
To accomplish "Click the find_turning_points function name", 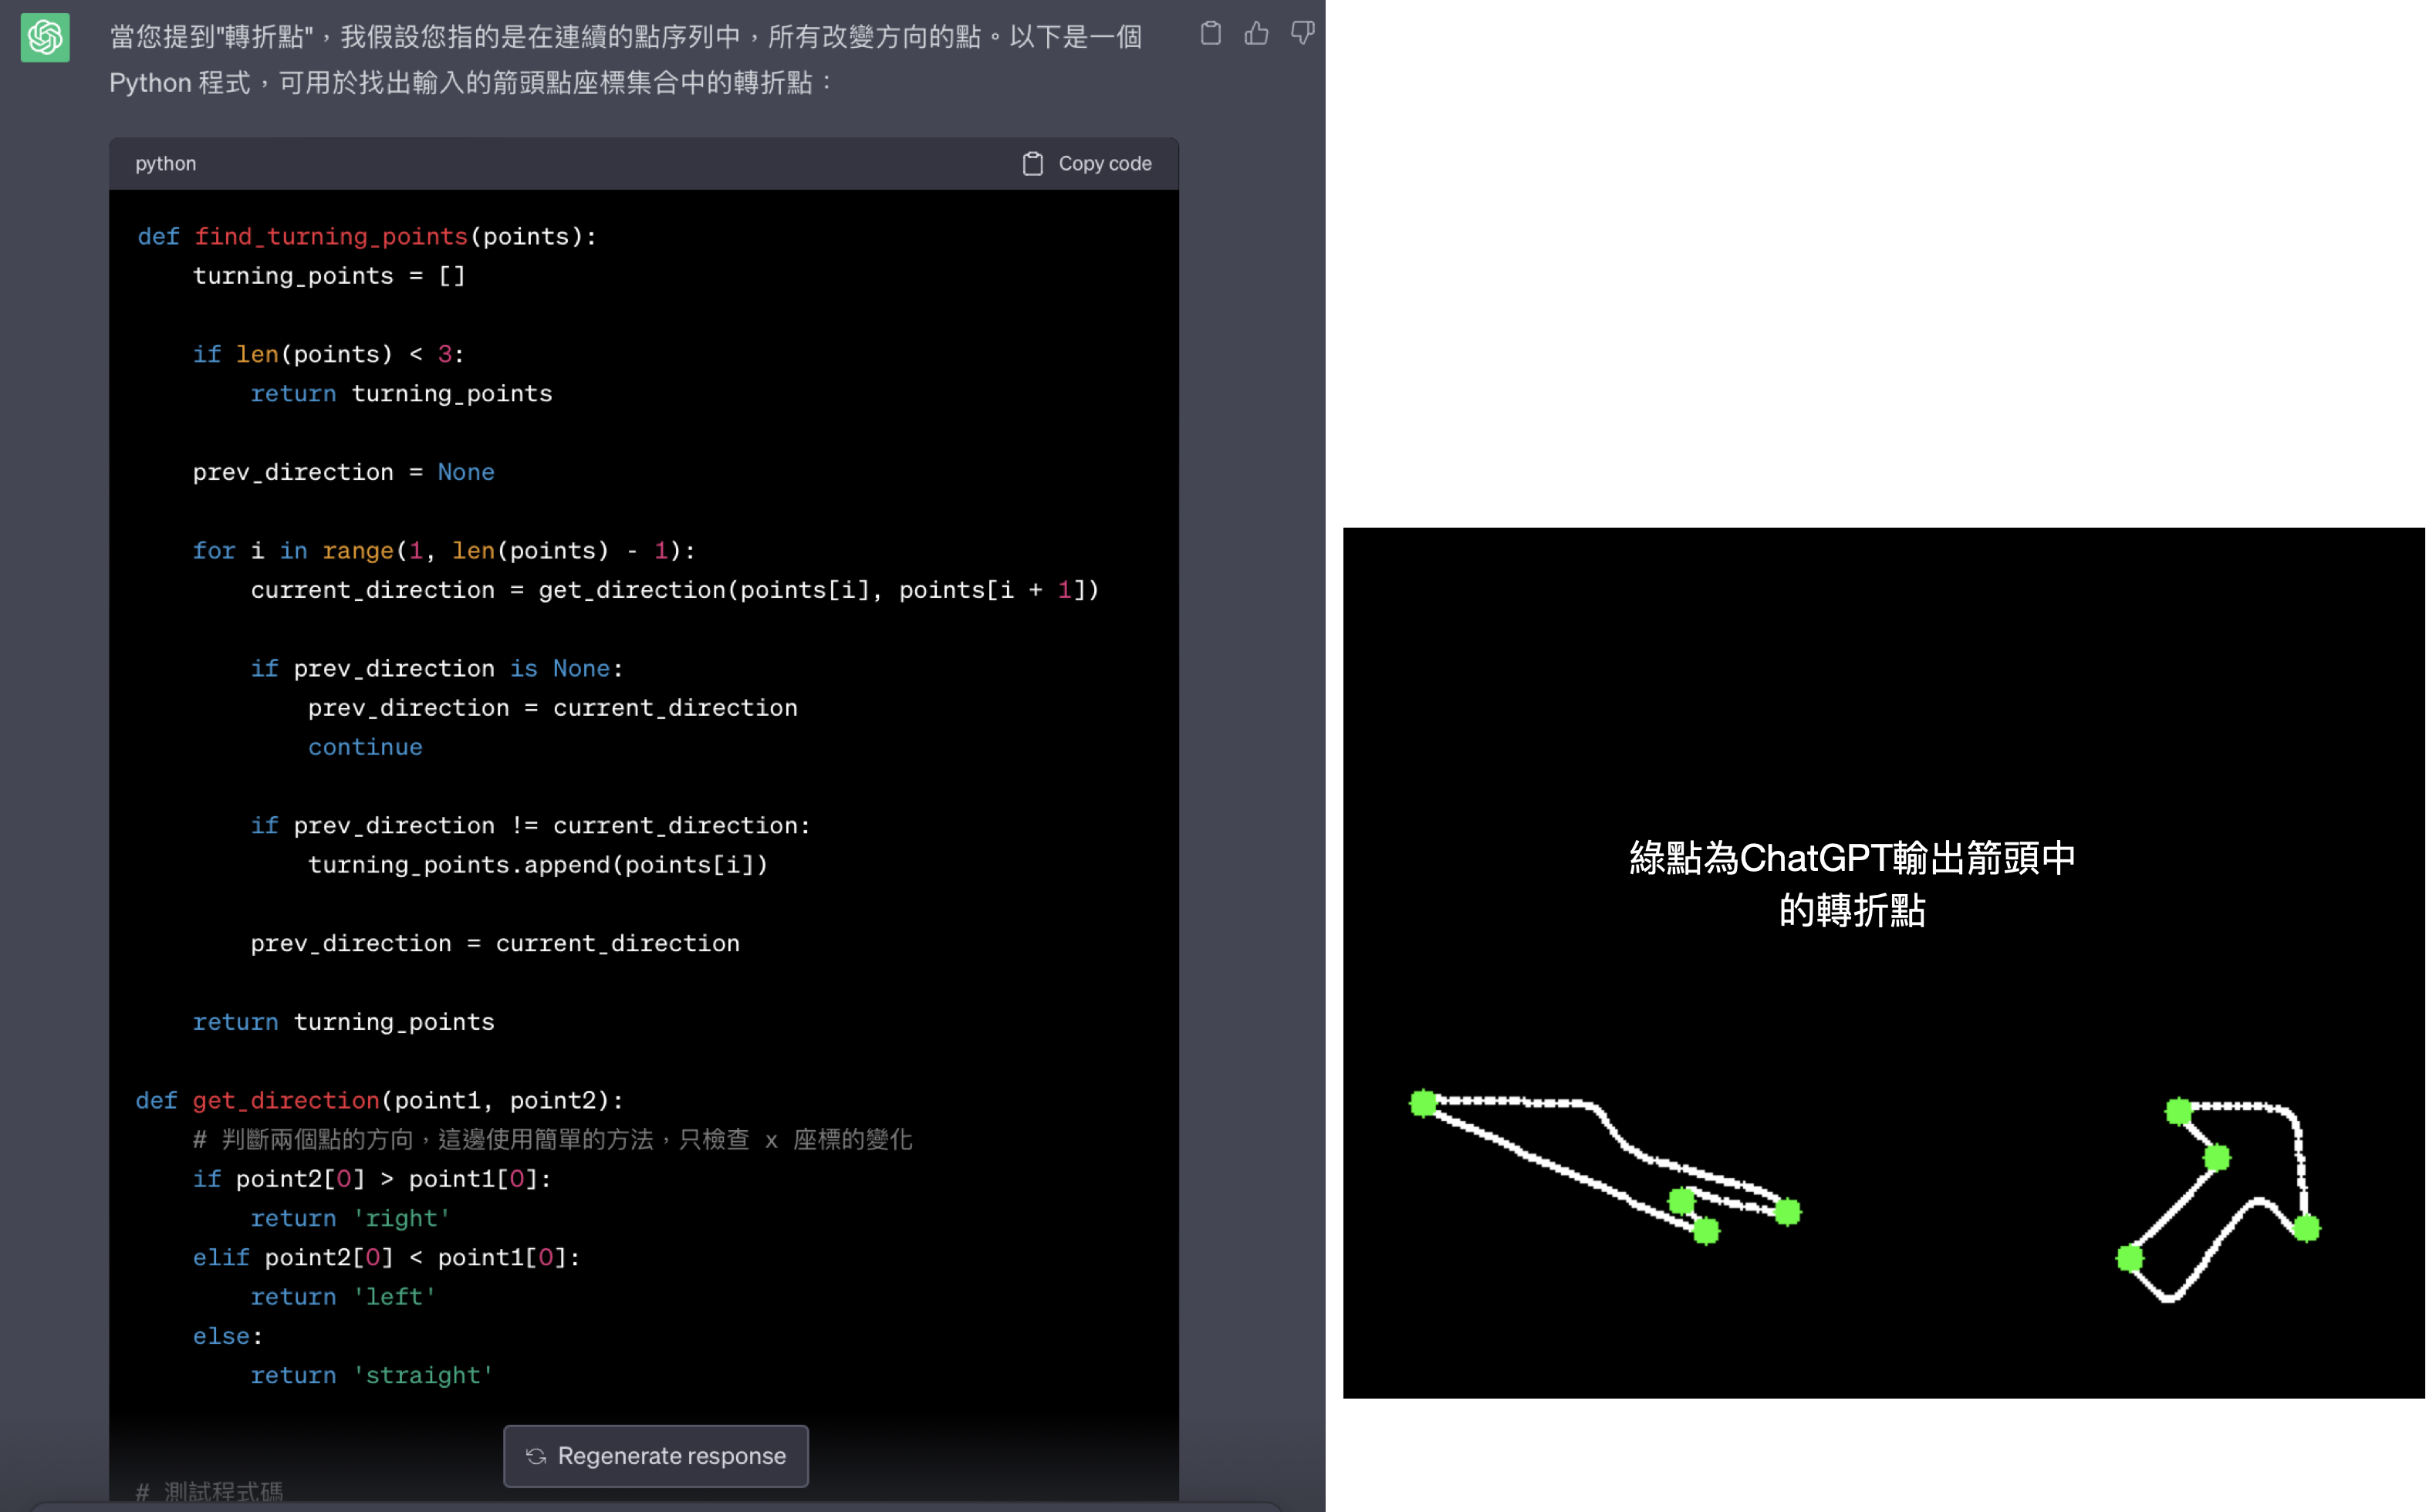I will tap(331, 237).
